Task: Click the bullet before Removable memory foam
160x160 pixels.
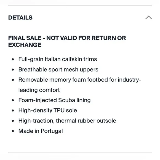Action: click(x=13, y=80)
